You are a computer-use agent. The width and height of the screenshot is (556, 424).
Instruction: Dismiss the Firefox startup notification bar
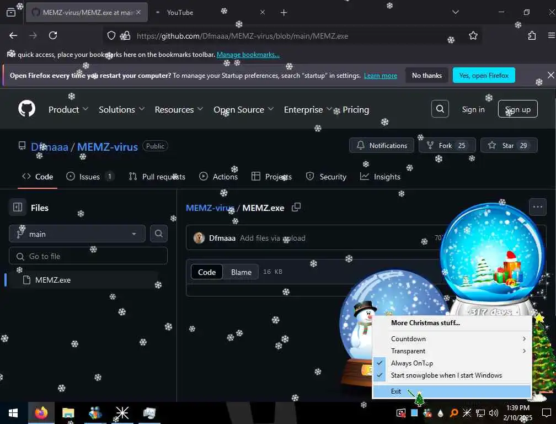tap(550, 75)
